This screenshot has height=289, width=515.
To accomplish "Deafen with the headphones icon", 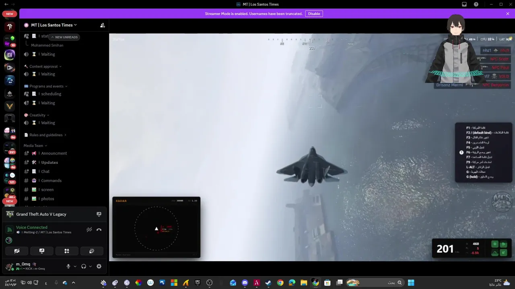I will click(x=84, y=266).
